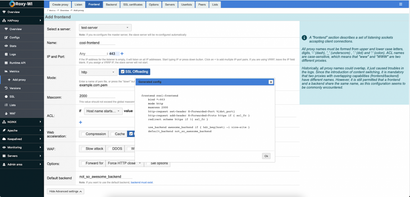The image size is (410, 197).
Task: Click the port field showing 443
Action: 114,54
